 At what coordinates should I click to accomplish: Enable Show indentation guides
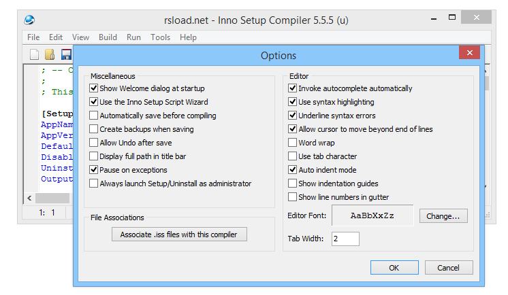coord(293,184)
